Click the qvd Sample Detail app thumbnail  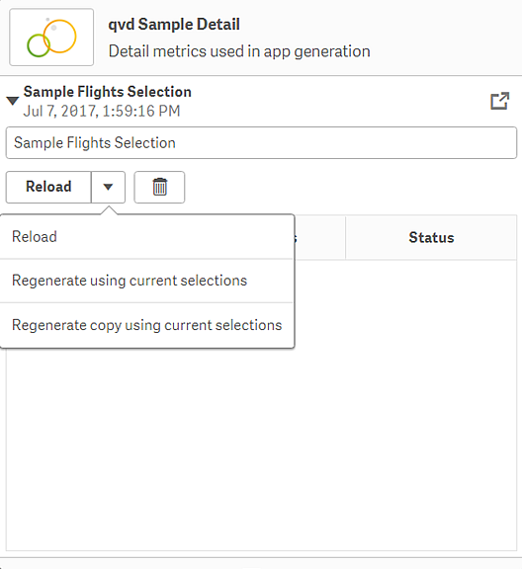tap(51, 37)
